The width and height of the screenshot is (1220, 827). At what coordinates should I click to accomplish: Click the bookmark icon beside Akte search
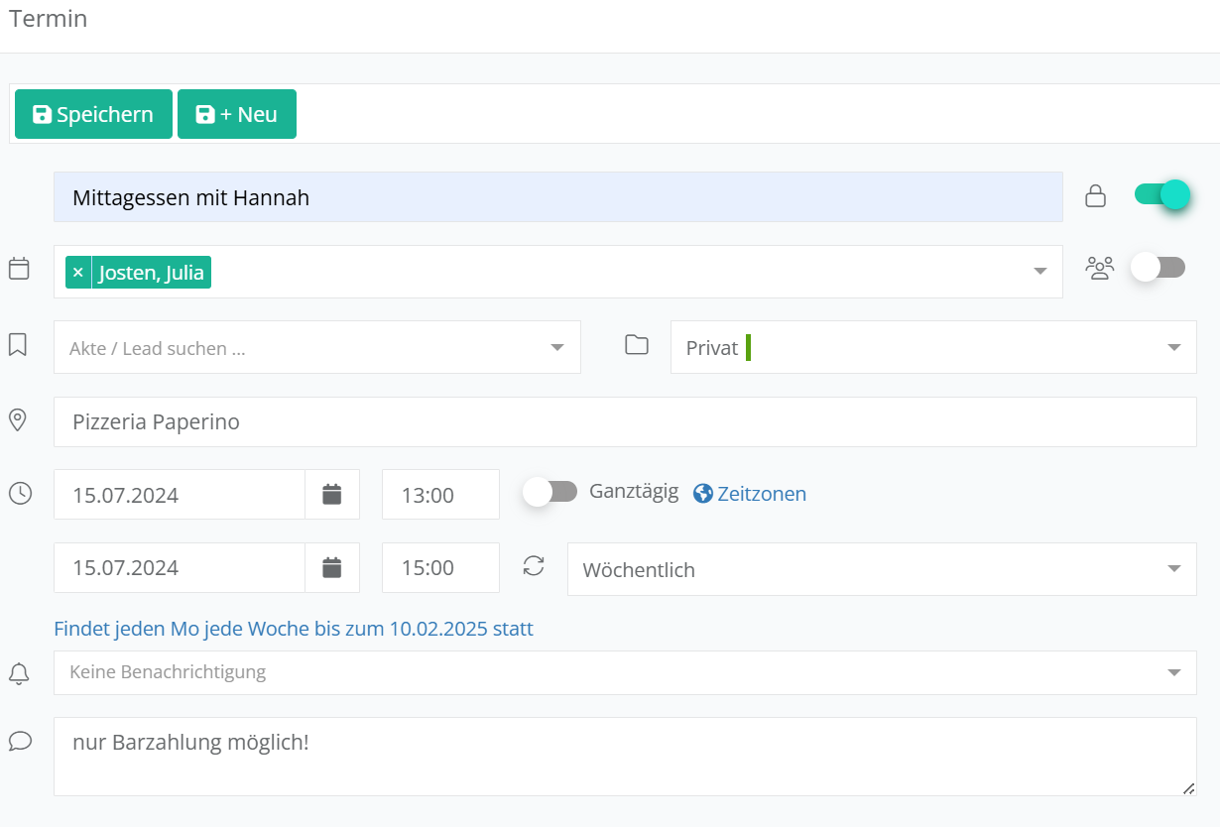coord(18,345)
